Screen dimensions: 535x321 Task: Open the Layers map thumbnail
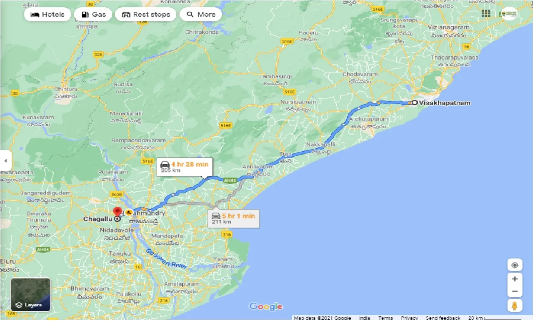point(30,295)
